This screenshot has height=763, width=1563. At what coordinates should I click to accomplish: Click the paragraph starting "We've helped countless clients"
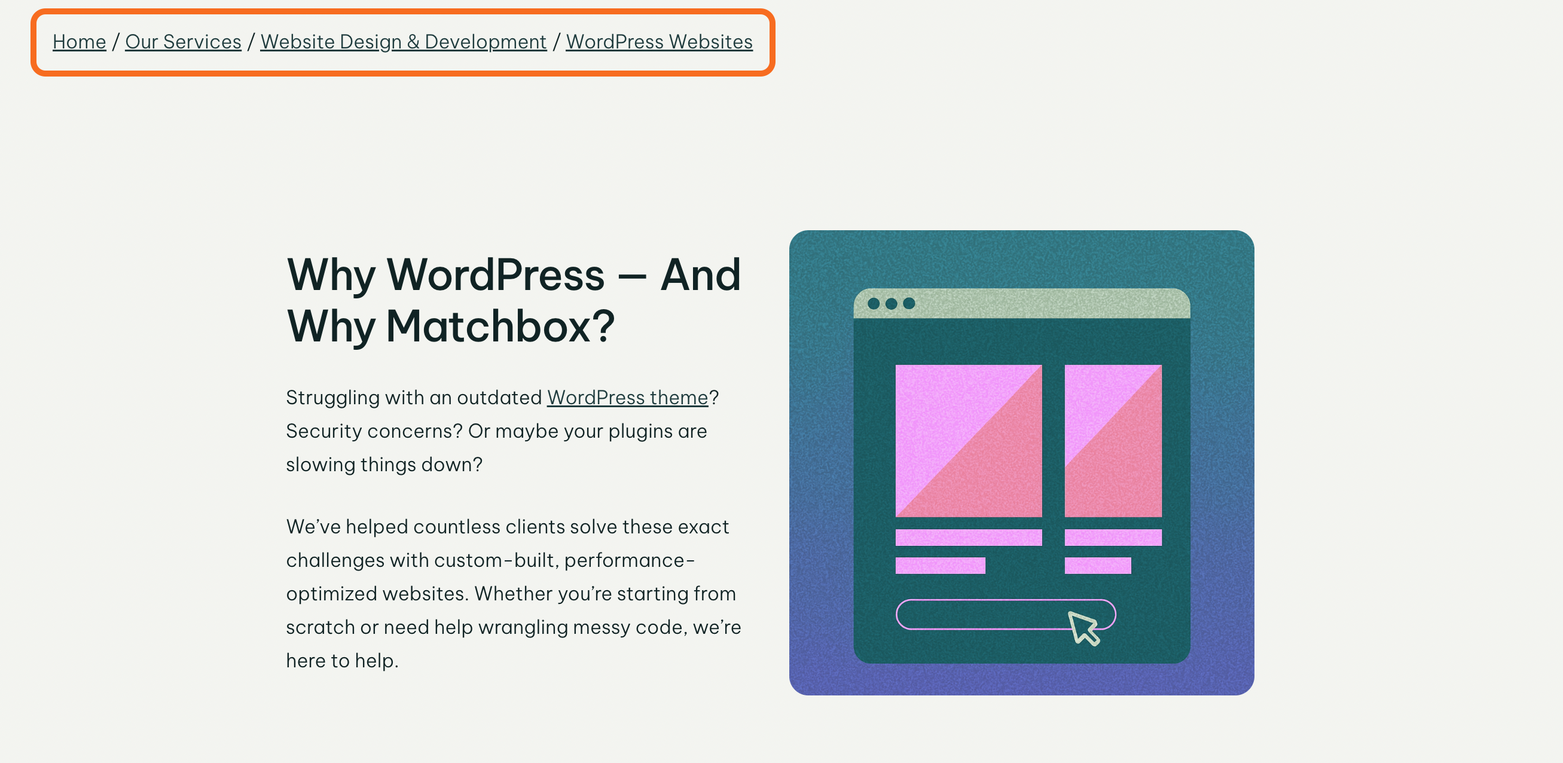513,594
